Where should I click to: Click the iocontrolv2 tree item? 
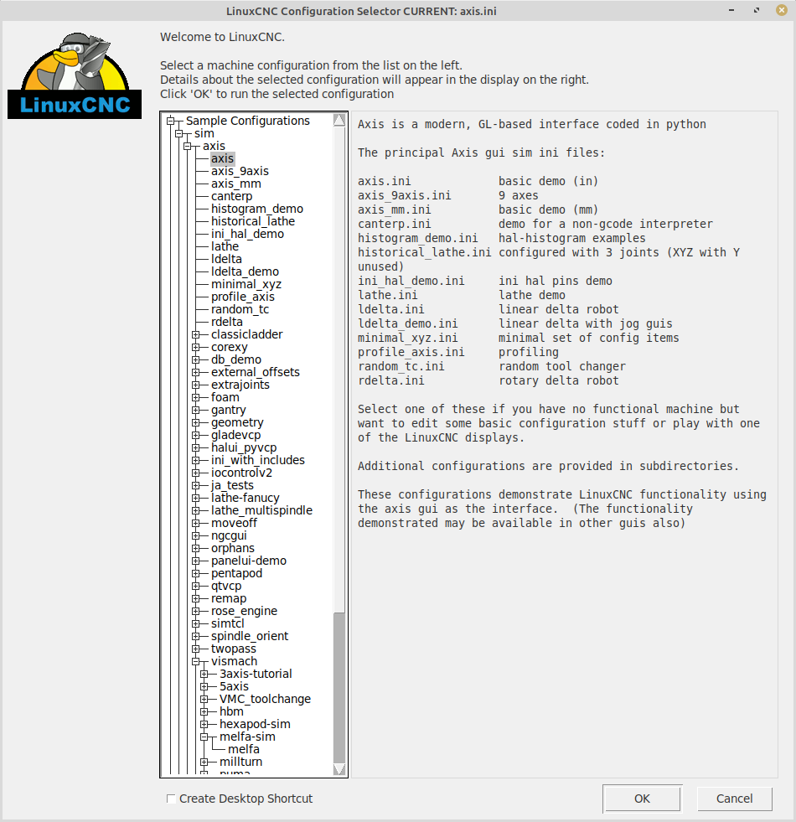241,473
